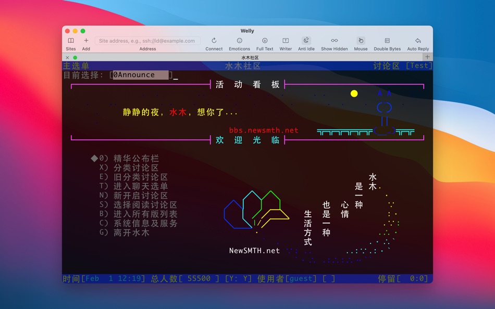Viewport: 495px width, 309px height.
Task: Click the window's green zoom button
Action: tap(83, 31)
